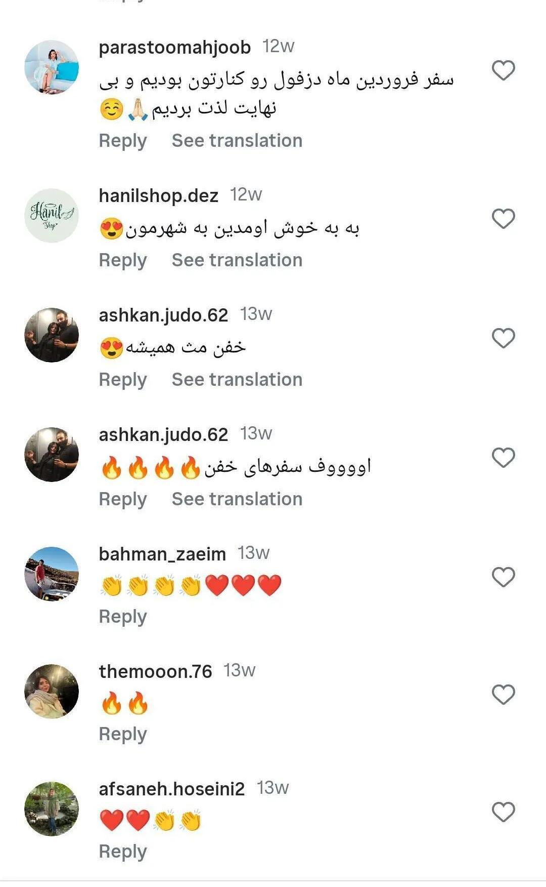The height and width of the screenshot is (887, 546).
Task: Tap heart next to afsaneh.hoseini2's comment
Action: pos(503,812)
